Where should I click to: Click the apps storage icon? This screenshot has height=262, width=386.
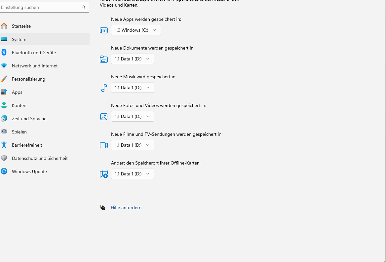104,30
